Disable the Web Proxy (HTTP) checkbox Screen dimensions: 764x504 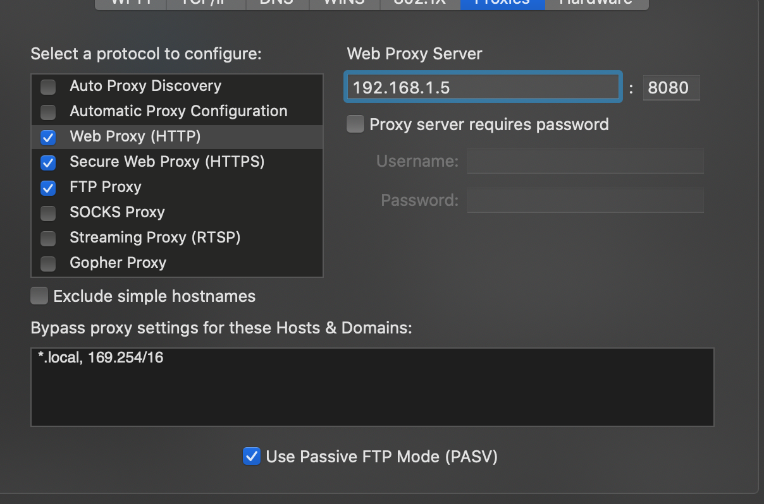point(47,137)
